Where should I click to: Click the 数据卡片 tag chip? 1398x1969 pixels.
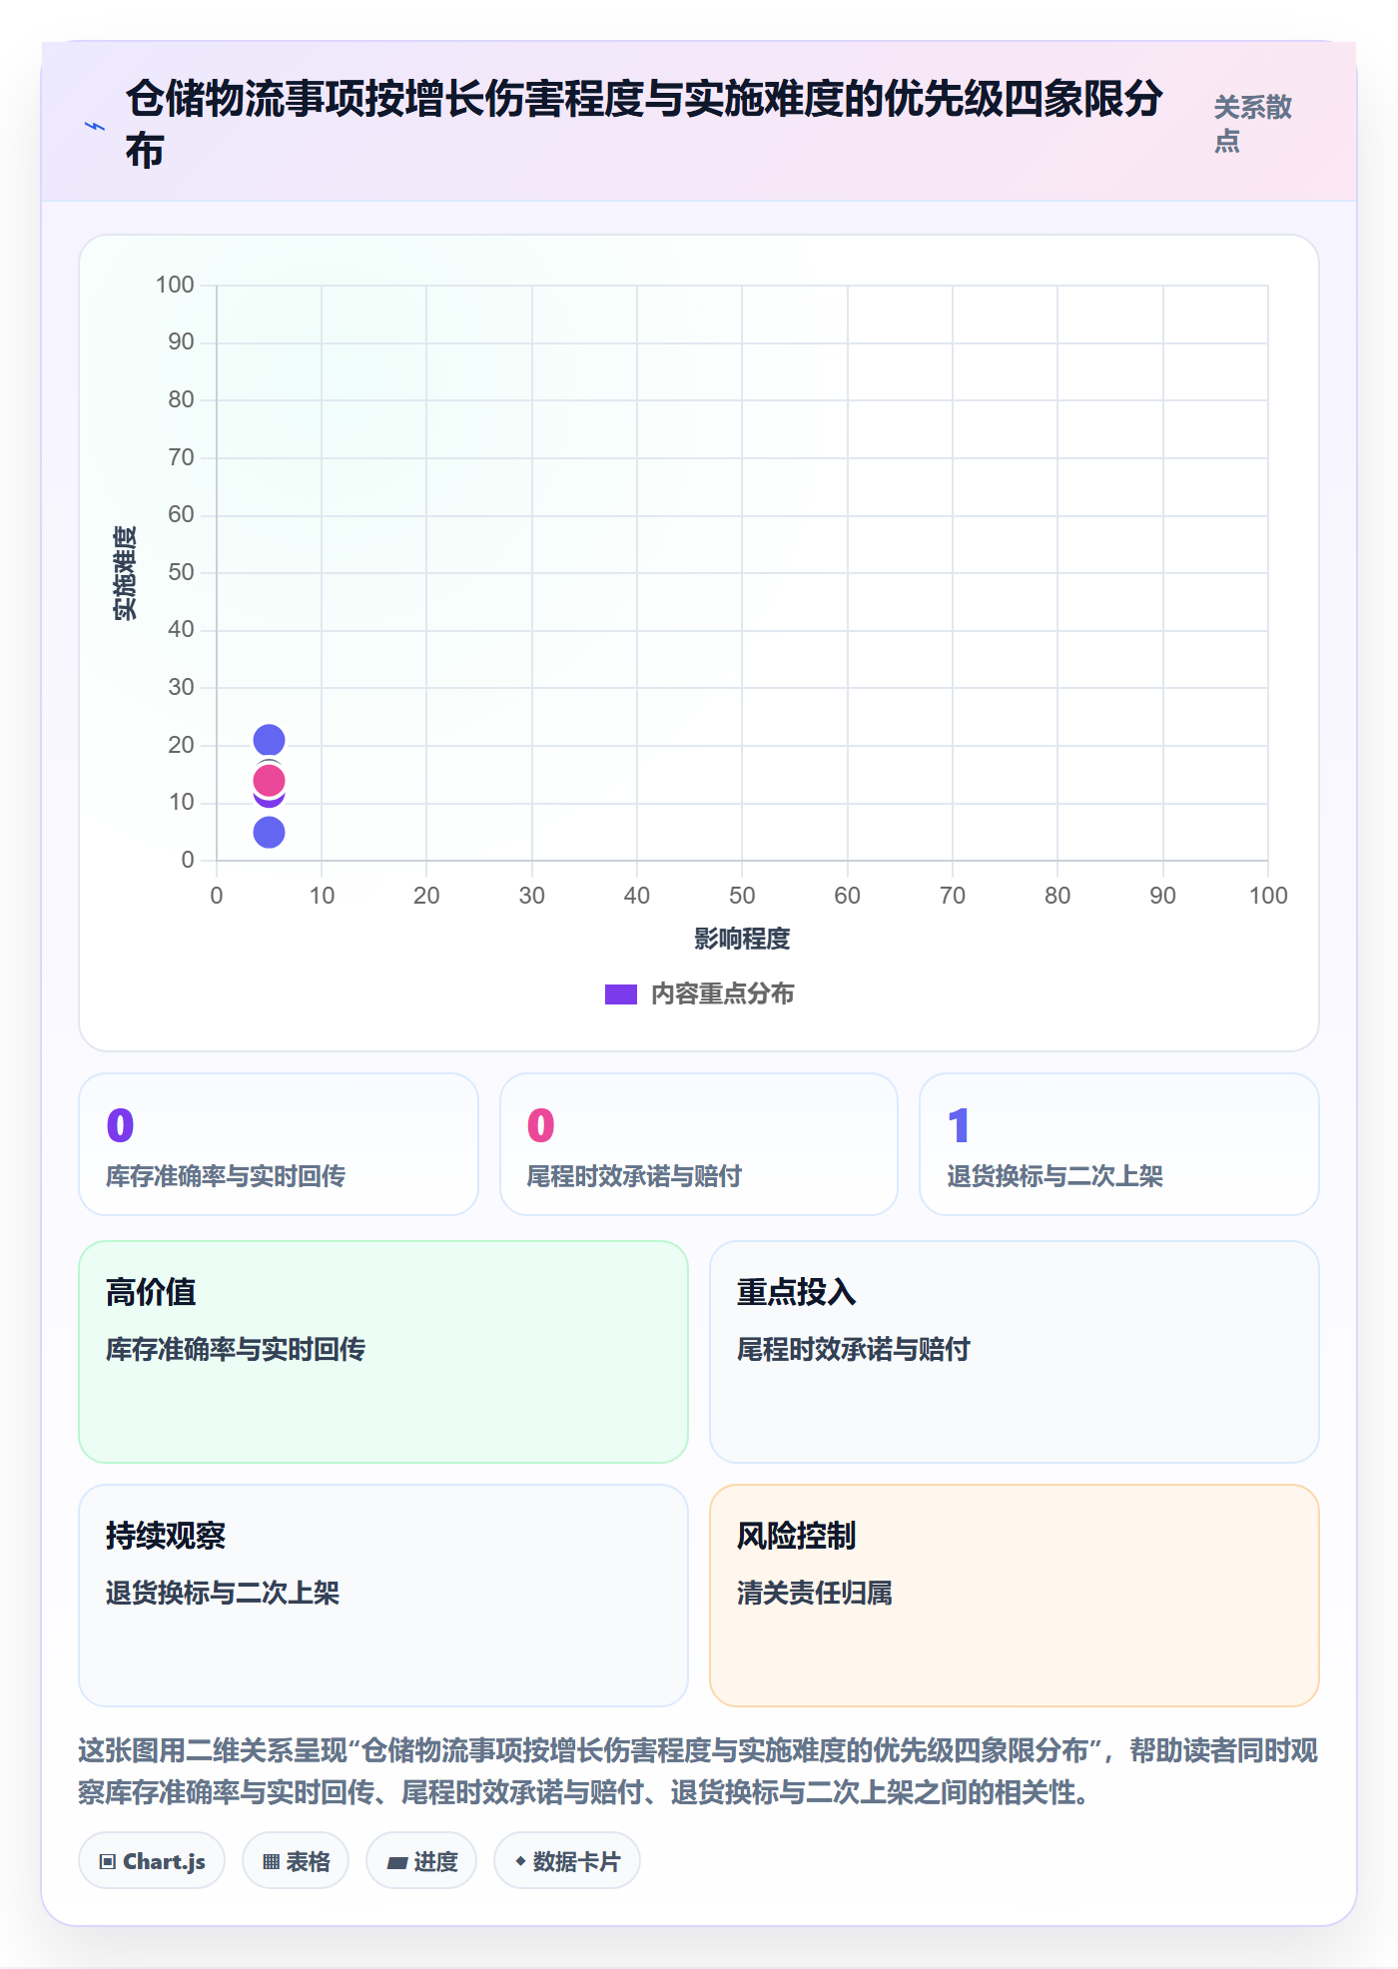(567, 1861)
